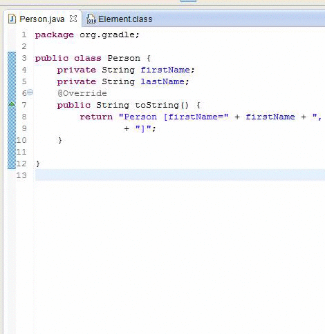Click line number 13 in the gutter
This screenshot has width=325, height=334.
[21, 175]
